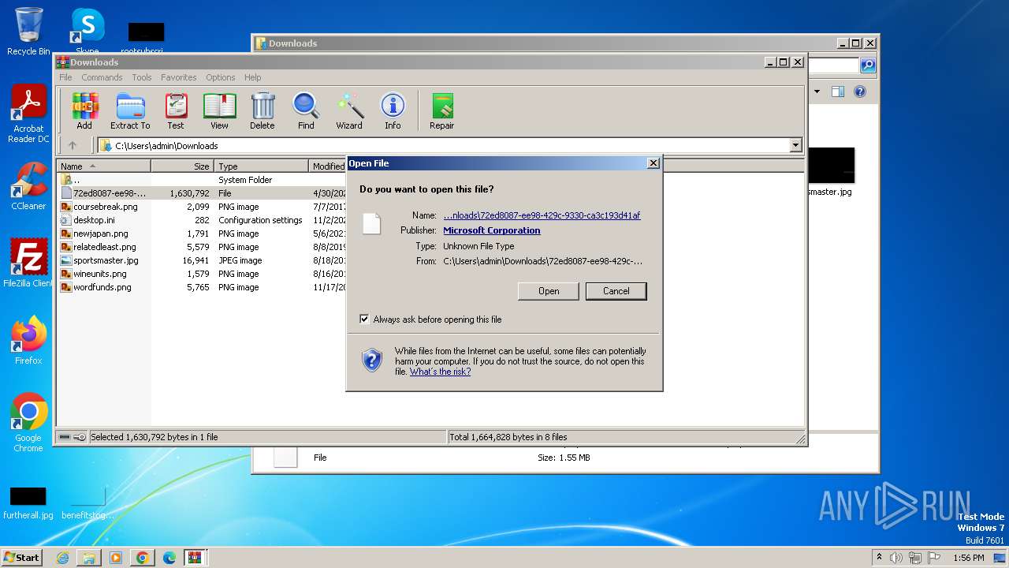Open Firefox desktop shortcut
The width and height of the screenshot is (1009, 568).
click(28, 341)
